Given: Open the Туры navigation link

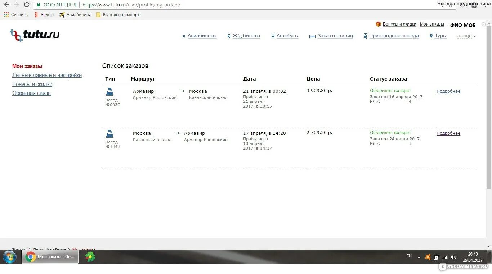Looking at the screenshot, I should [x=440, y=36].
